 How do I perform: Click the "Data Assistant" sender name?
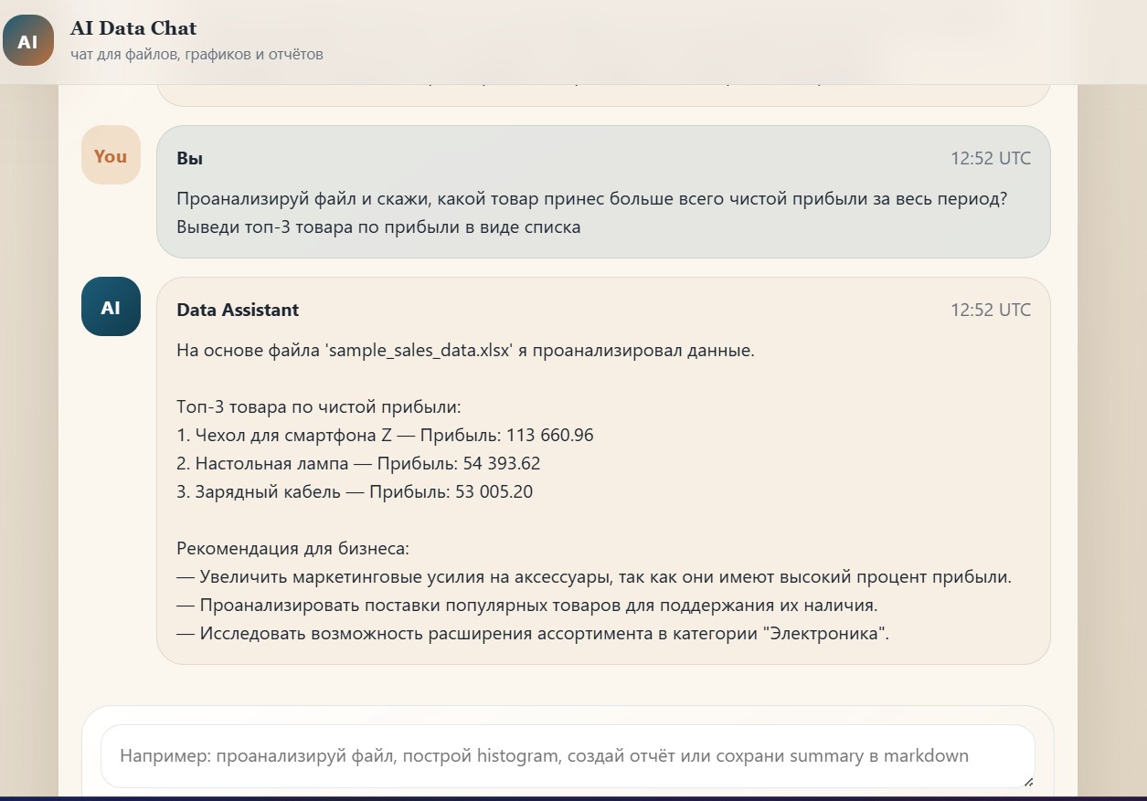point(238,310)
